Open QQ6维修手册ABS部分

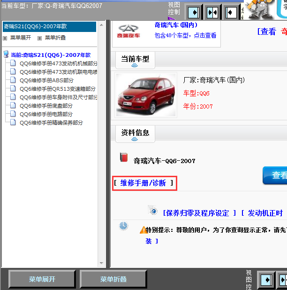click(x=46, y=80)
